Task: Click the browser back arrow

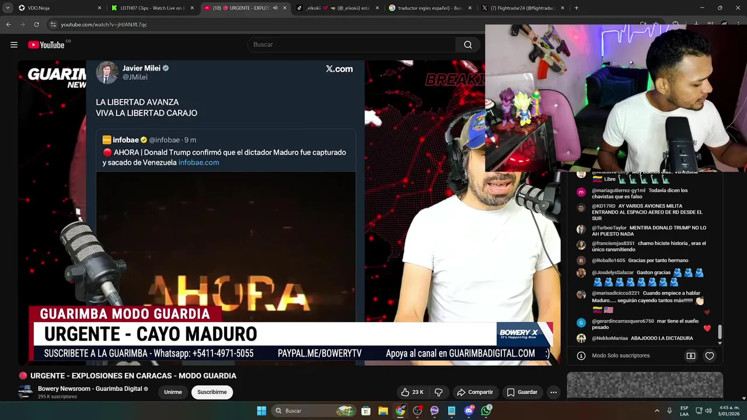Action: click(8, 24)
